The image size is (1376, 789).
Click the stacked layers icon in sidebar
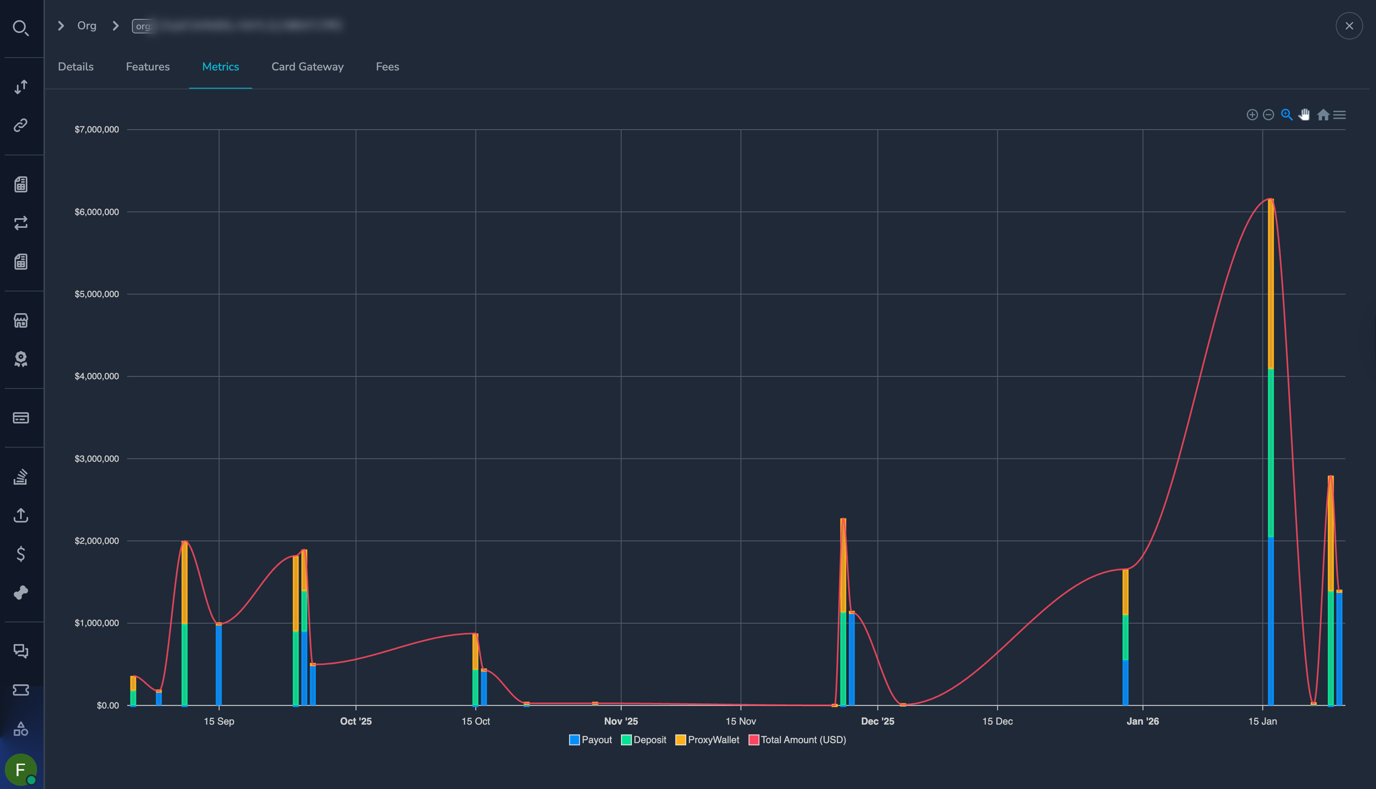(x=21, y=477)
